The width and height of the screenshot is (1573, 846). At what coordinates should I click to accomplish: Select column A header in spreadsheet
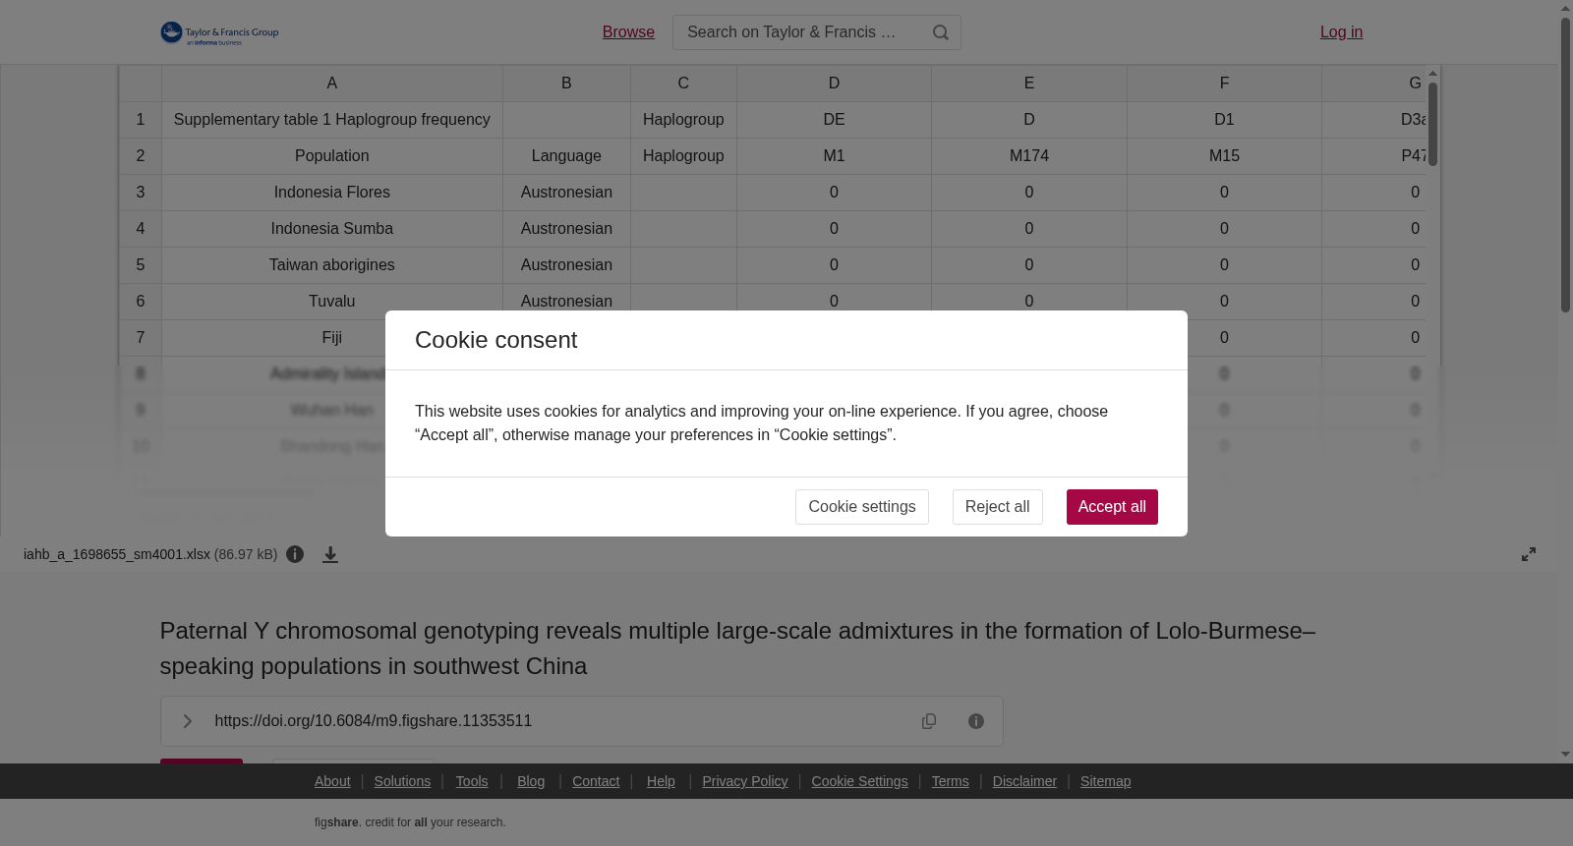tap(332, 84)
